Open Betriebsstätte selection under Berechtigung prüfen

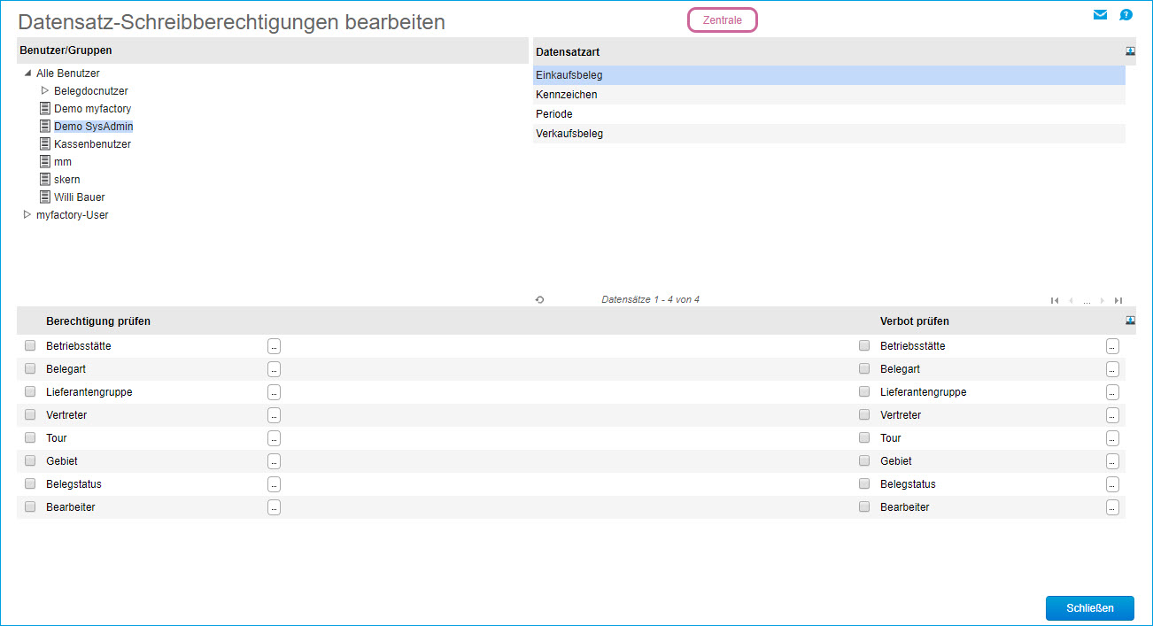274,346
